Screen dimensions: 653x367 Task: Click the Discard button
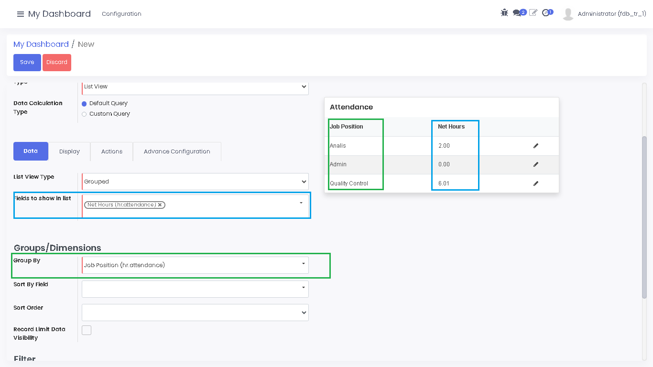[57, 63]
